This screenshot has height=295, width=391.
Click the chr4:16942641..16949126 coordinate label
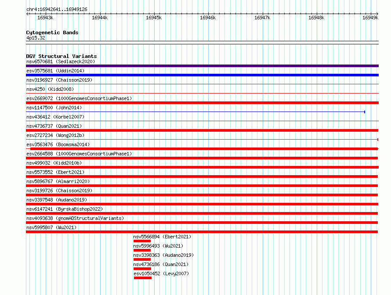[57, 9]
